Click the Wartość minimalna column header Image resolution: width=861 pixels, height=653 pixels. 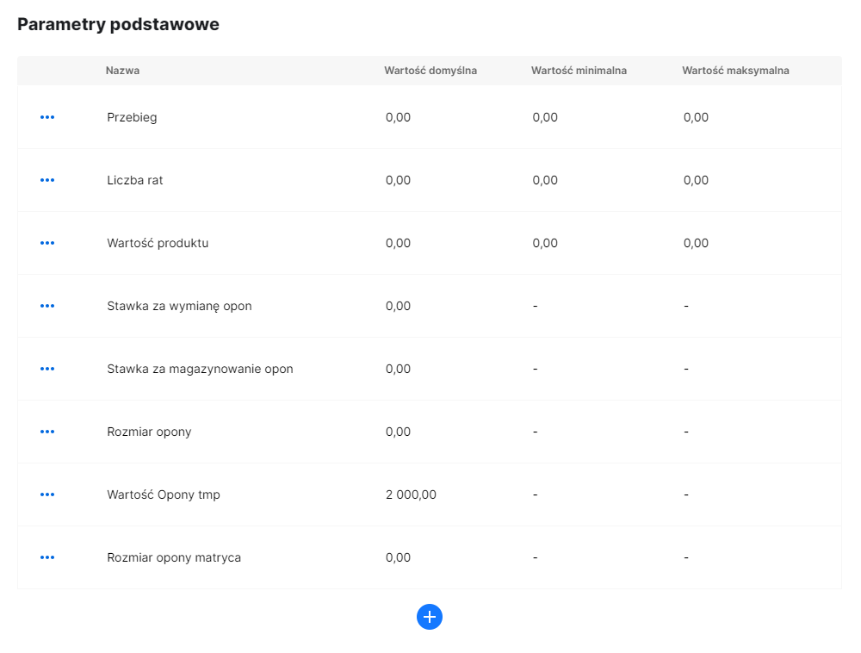(577, 71)
